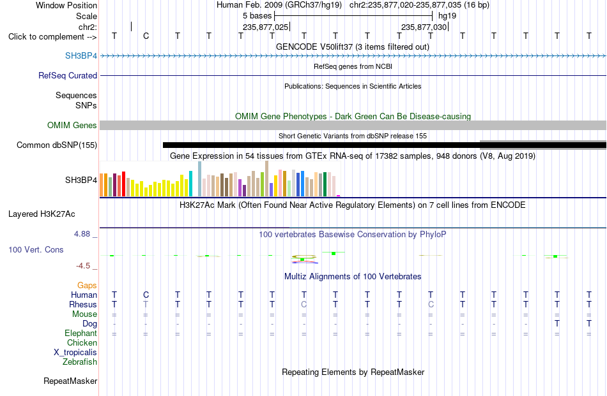Click '100 vertebrates Basewise Conservation by PhyloP' title

pos(353,235)
